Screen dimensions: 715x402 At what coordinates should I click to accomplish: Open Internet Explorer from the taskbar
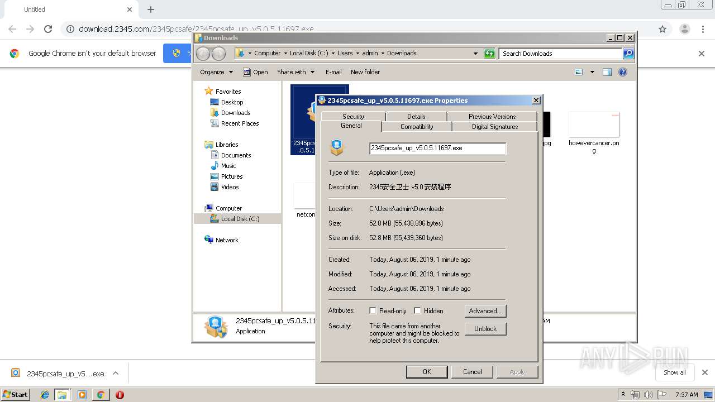[x=45, y=395]
